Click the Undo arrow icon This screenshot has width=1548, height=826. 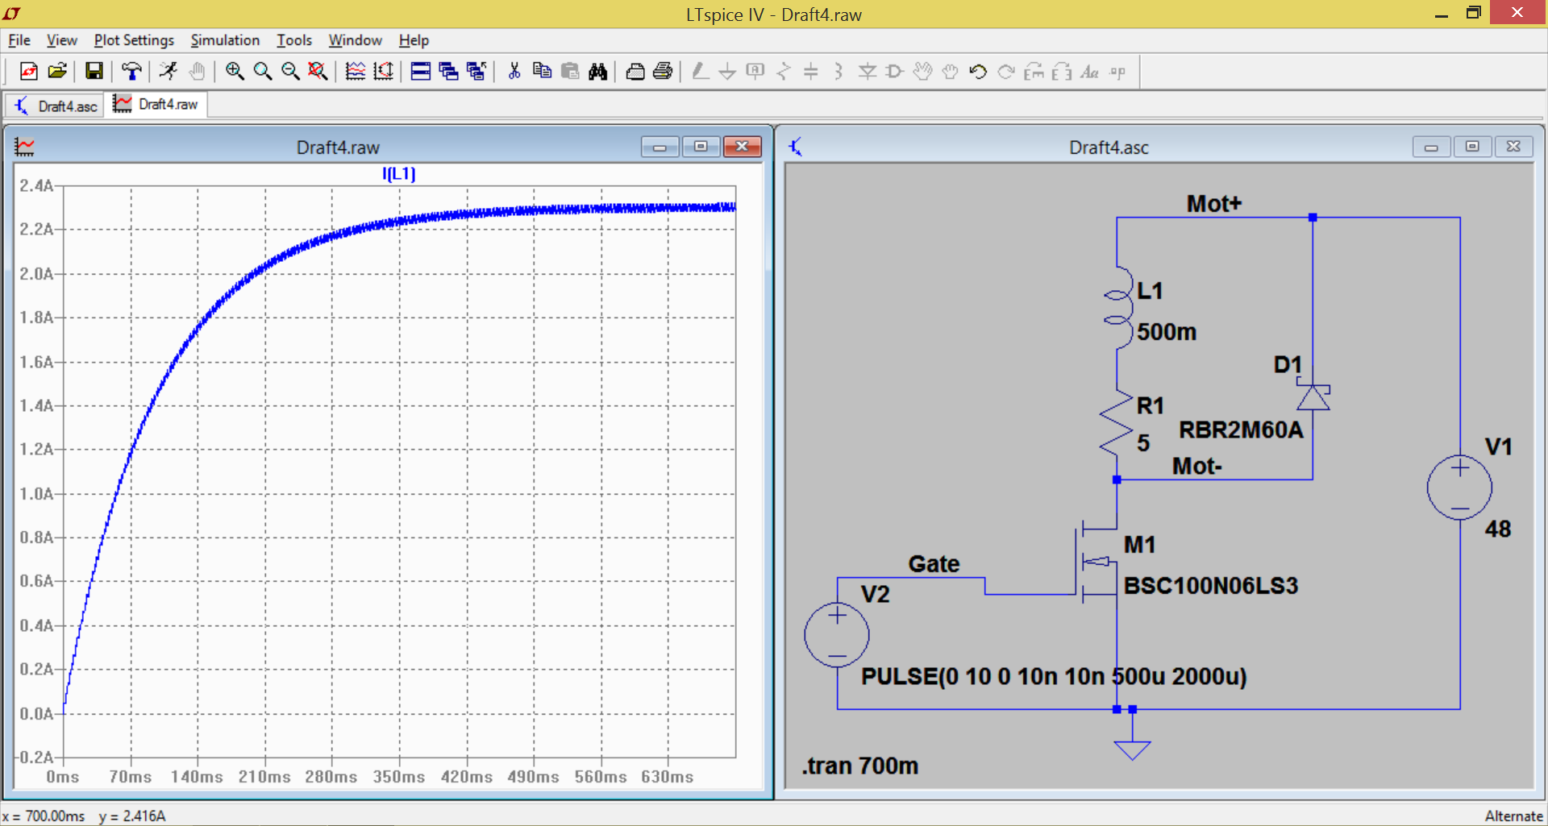click(979, 72)
